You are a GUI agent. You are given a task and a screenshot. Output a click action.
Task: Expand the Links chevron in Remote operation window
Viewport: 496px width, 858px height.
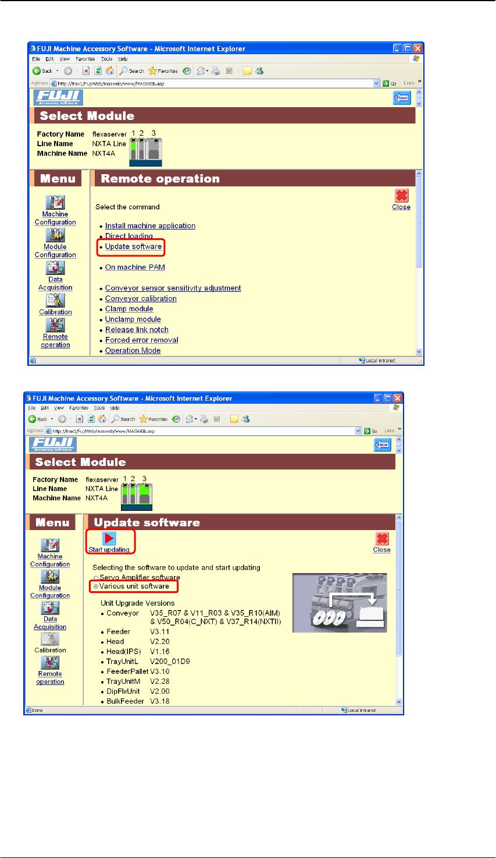coord(419,82)
